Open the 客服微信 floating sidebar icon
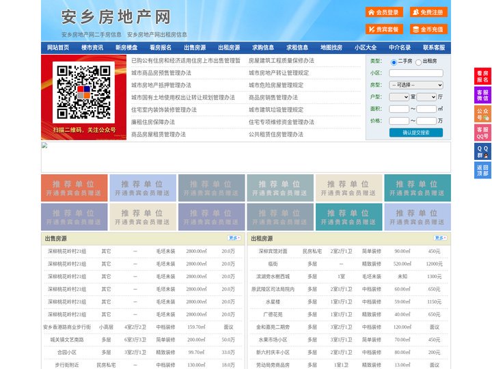Viewport: 492px width, 369px height. [482, 95]
